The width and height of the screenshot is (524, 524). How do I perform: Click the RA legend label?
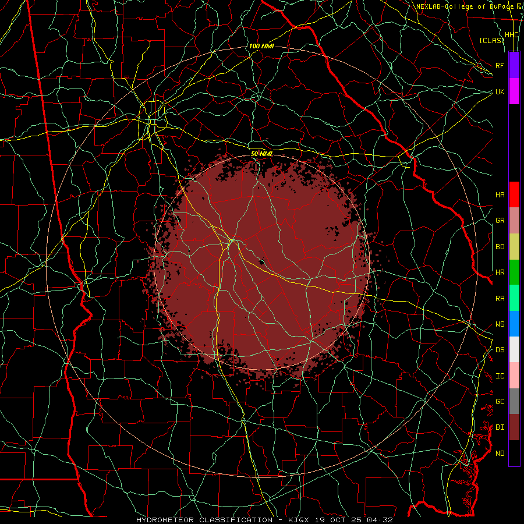pyautogui.click(x=500, y=299)
